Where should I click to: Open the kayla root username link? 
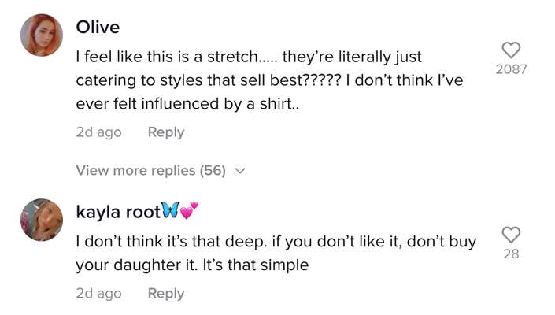click(117, 212)
